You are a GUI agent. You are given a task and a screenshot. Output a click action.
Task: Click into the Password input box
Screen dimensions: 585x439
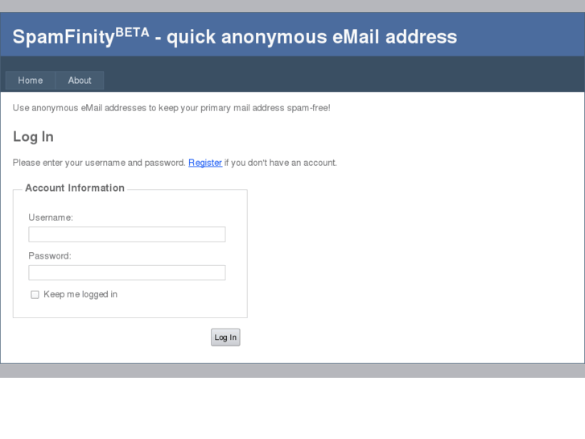coord(127,273)
